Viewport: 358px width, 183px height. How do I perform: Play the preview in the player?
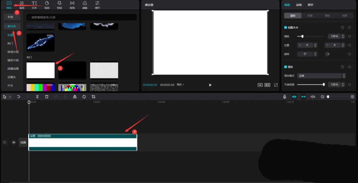210,85
